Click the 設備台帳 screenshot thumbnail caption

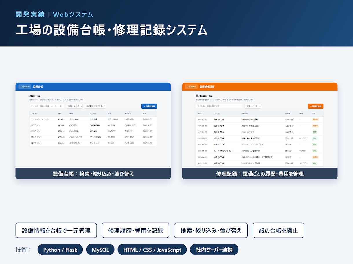pyautogui.click(x=93, y=174)
